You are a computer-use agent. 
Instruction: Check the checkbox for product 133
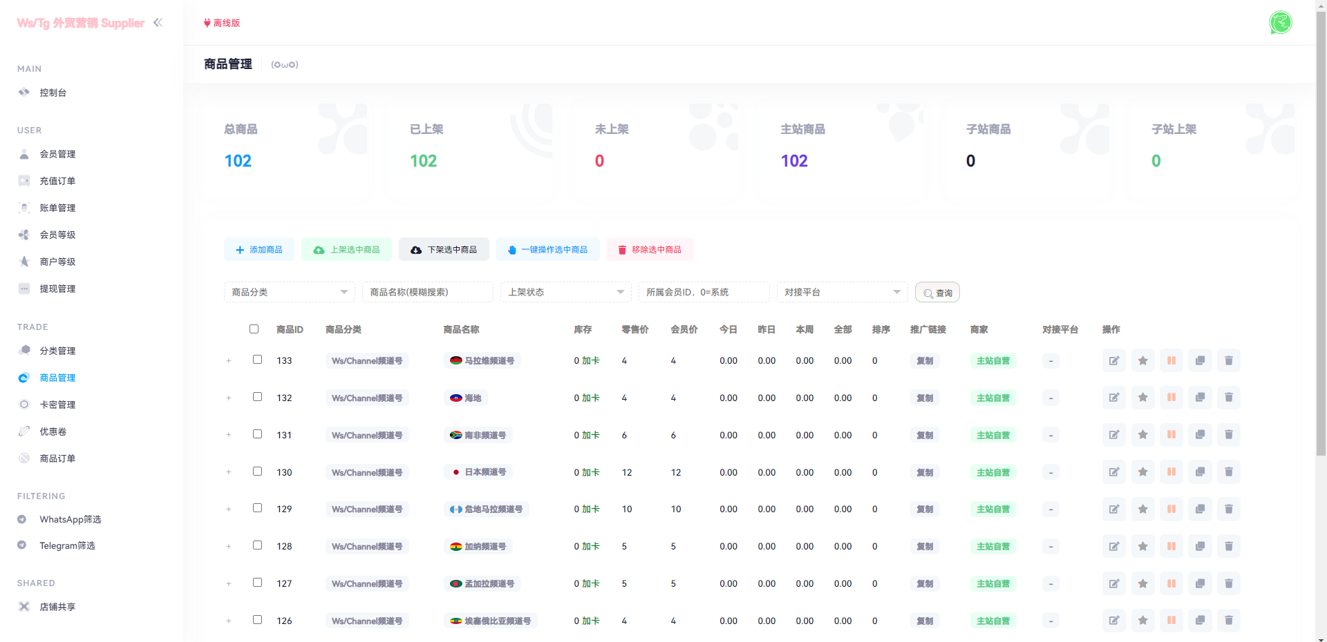pyautogui.click(x=257, y=359)
